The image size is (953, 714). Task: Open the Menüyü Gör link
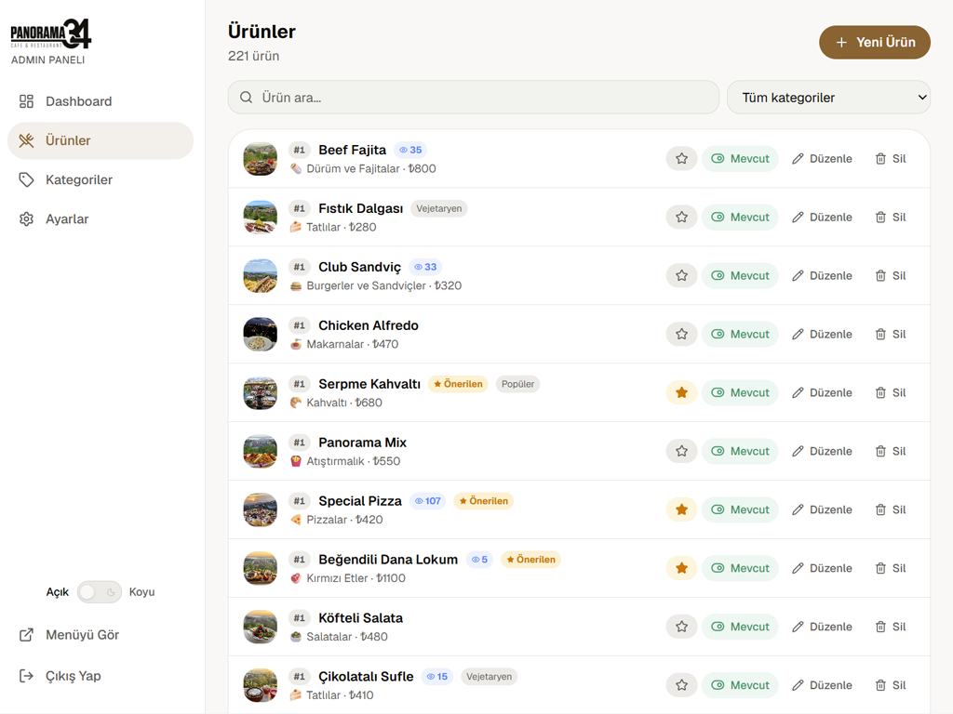[x=69, y=635]
